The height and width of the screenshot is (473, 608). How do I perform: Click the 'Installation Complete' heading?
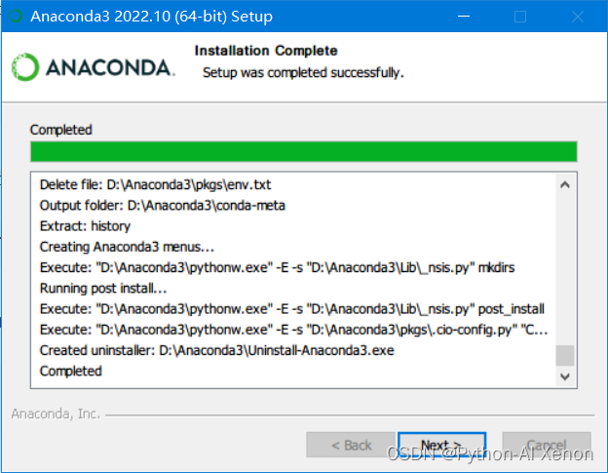pyautogui.click(x=266, y=51)
